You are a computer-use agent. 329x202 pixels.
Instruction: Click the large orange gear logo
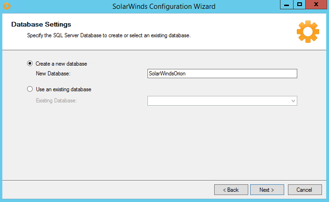tap(308, 32)
